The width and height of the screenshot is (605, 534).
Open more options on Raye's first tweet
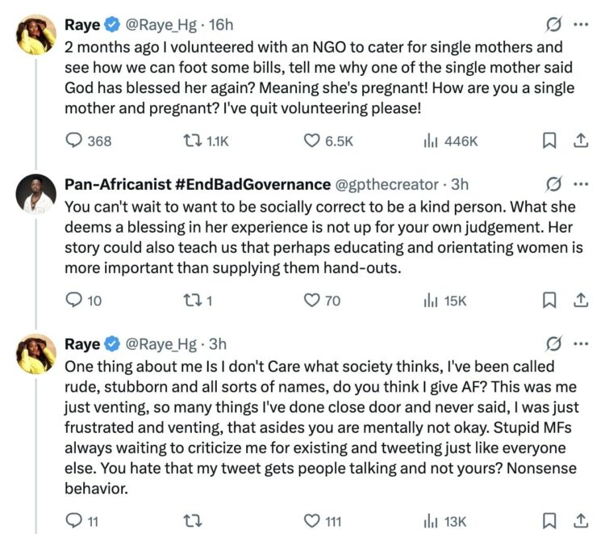pos(580,25)
